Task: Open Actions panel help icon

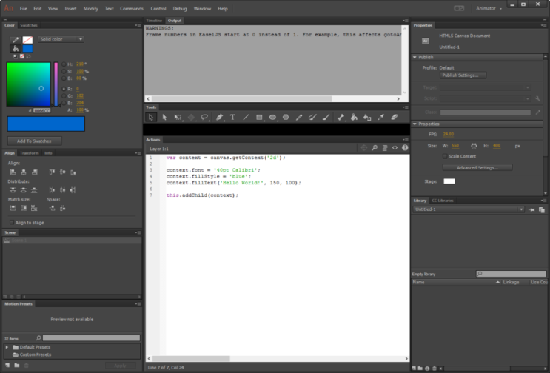Action: [x=405, y=148]
